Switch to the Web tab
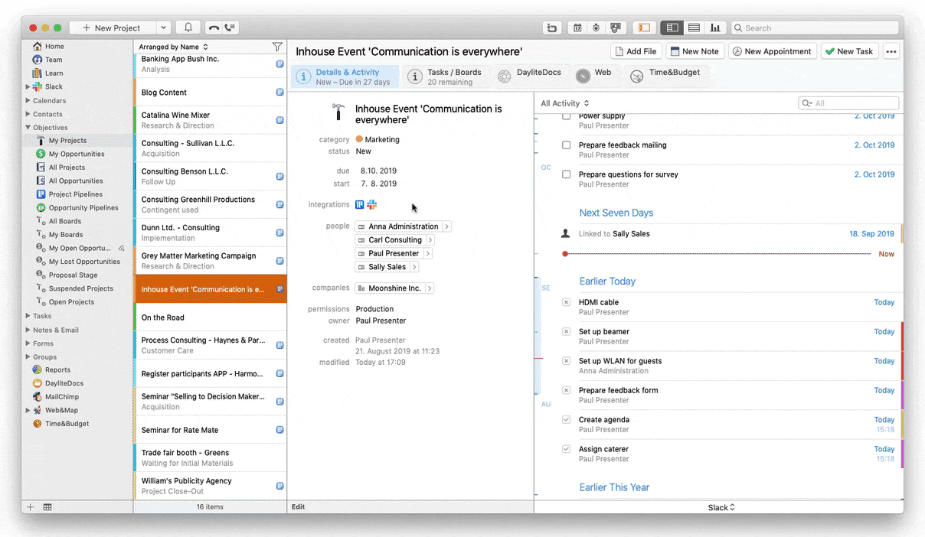Screen dimensions: 925x537 coord(593,76)
